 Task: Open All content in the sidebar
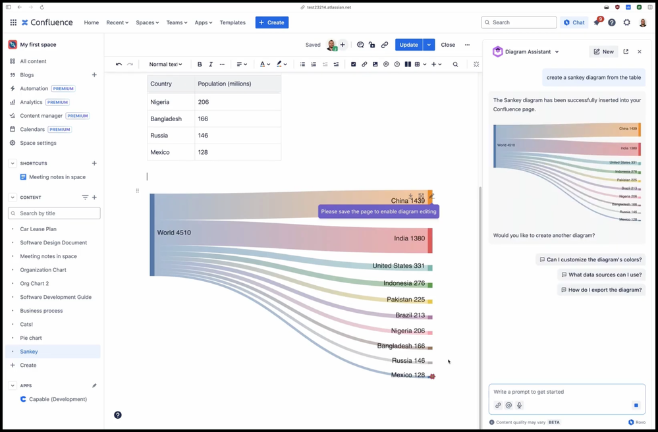[x=33, y=61]
